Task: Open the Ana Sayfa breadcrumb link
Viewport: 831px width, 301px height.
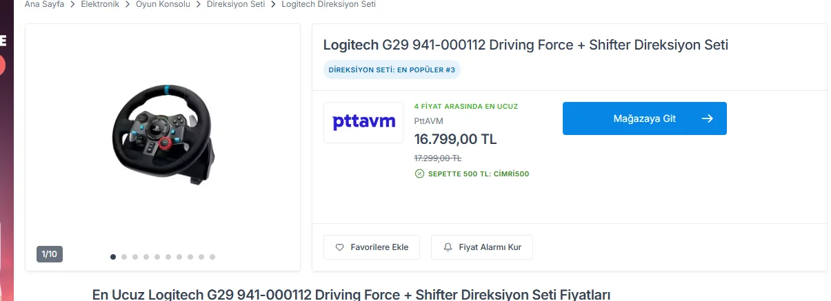Action: tap(44, 4)
